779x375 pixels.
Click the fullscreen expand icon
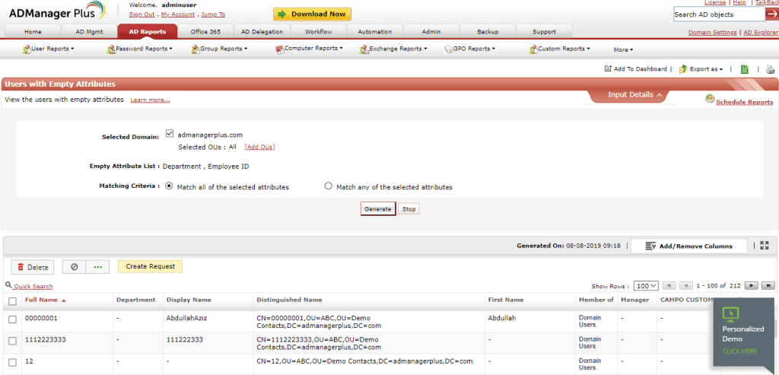click(765, 246)
